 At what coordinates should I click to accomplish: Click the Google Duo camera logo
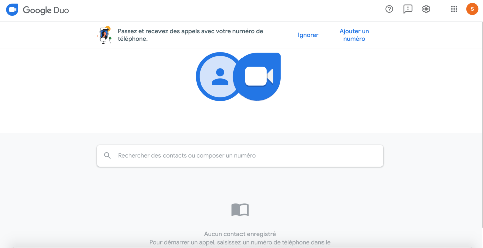[12, 10]
